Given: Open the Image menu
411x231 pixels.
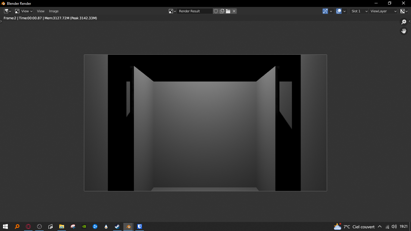Looking at the screenshot, I should [x=54, y=11].
